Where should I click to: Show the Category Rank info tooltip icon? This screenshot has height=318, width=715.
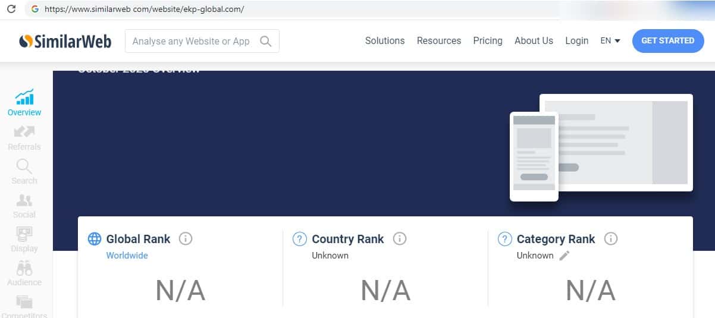[x=611, y=239]
